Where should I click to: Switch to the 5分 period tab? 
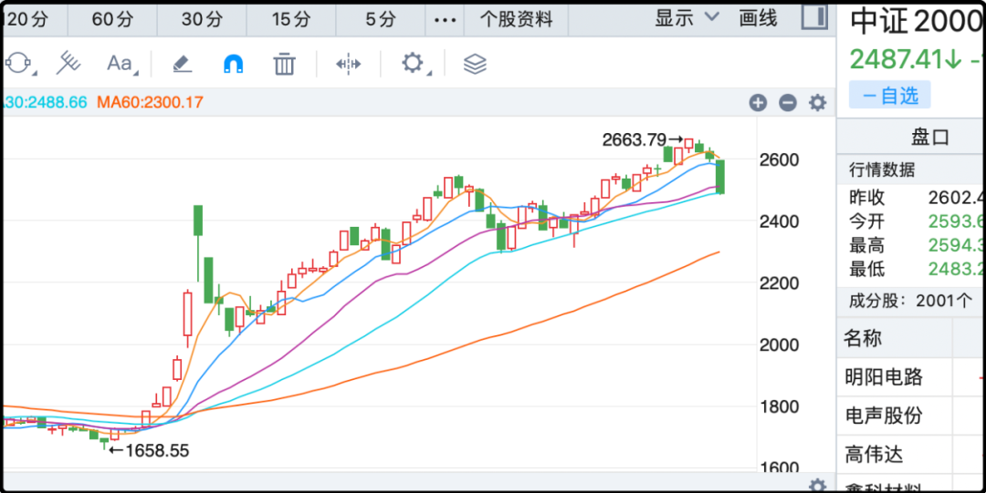pyautogui.click(x=381, y=19)
